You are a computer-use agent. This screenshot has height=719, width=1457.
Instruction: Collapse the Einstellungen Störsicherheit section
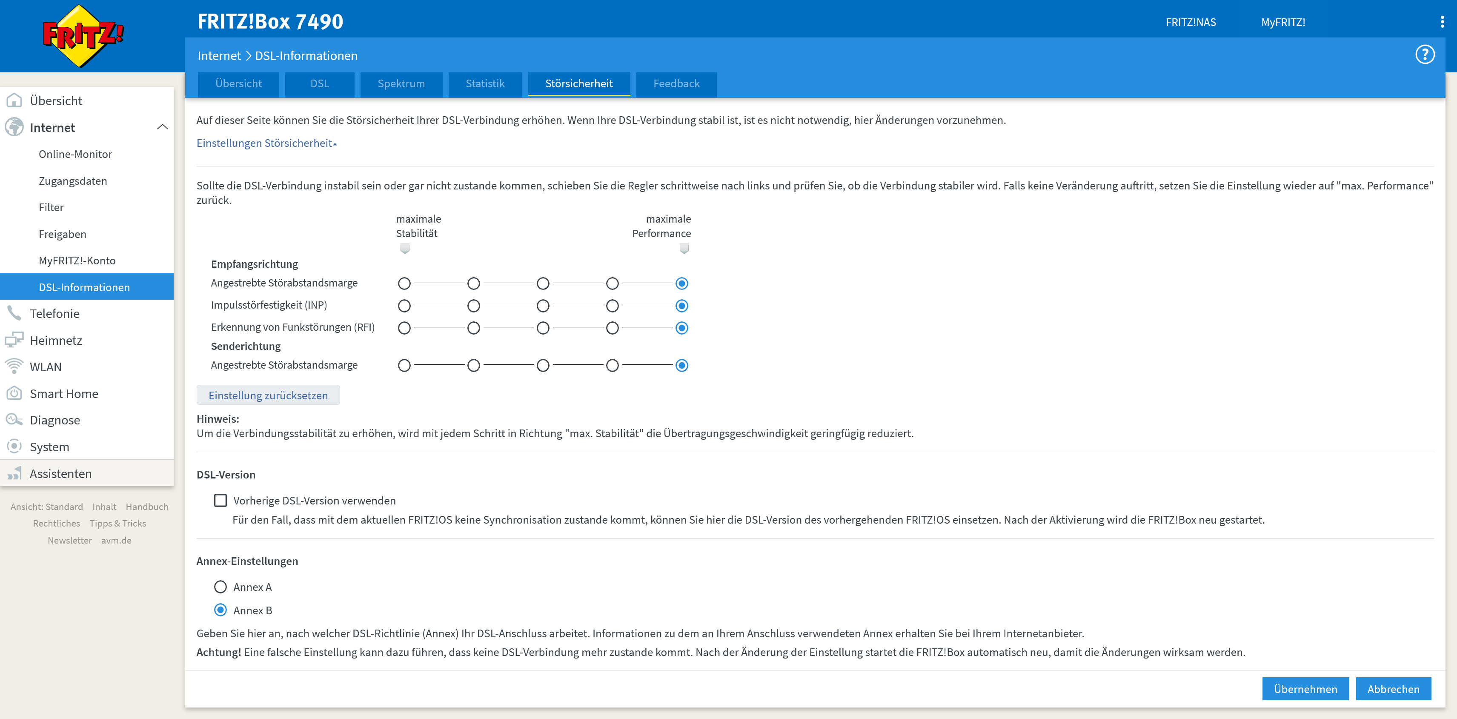pos(266,143)
